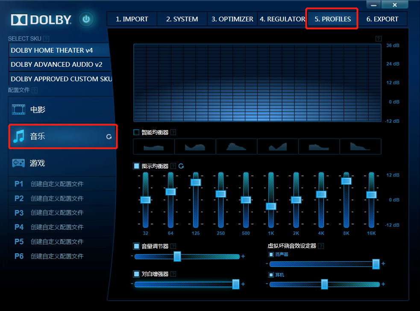Click the minus icon of 耳机 surround slider

267,284
